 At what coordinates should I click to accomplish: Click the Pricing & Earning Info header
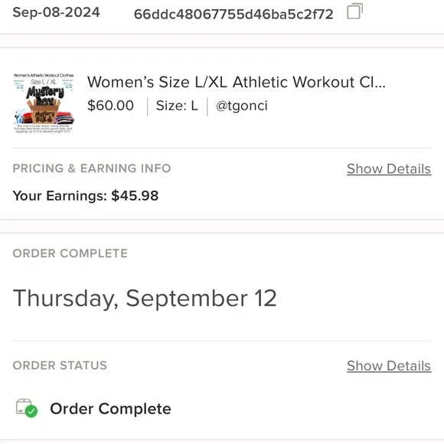pyautogui.click(x=92, y=168)
